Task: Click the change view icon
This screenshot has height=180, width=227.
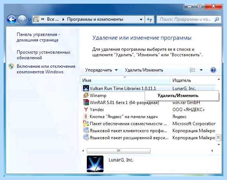Action: 193,70
